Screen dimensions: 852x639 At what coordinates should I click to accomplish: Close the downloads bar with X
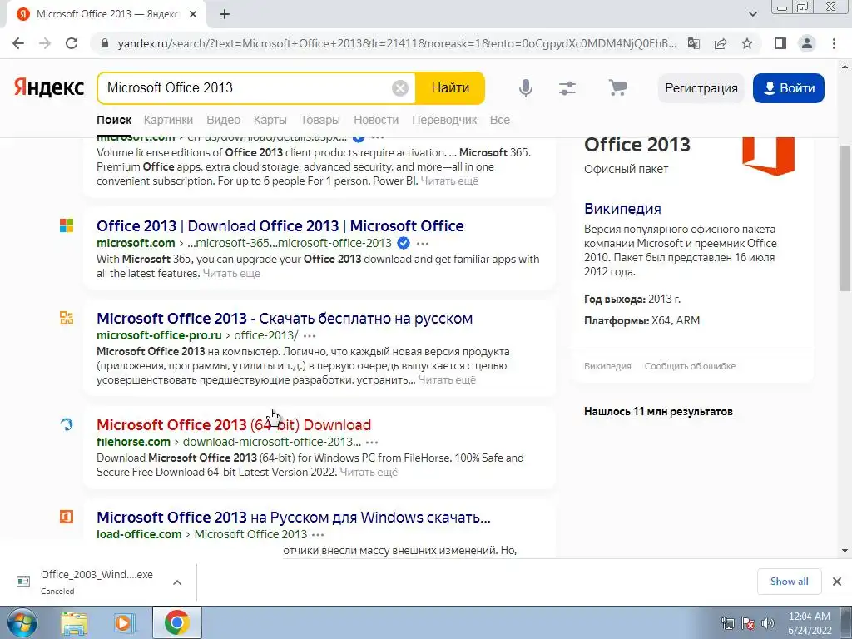click(x=837, y=582)
